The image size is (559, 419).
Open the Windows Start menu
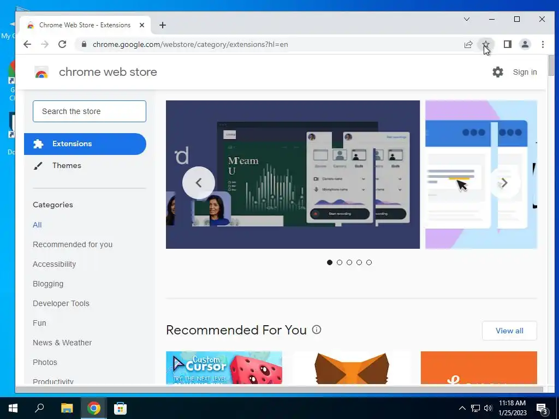pos(13,408)
